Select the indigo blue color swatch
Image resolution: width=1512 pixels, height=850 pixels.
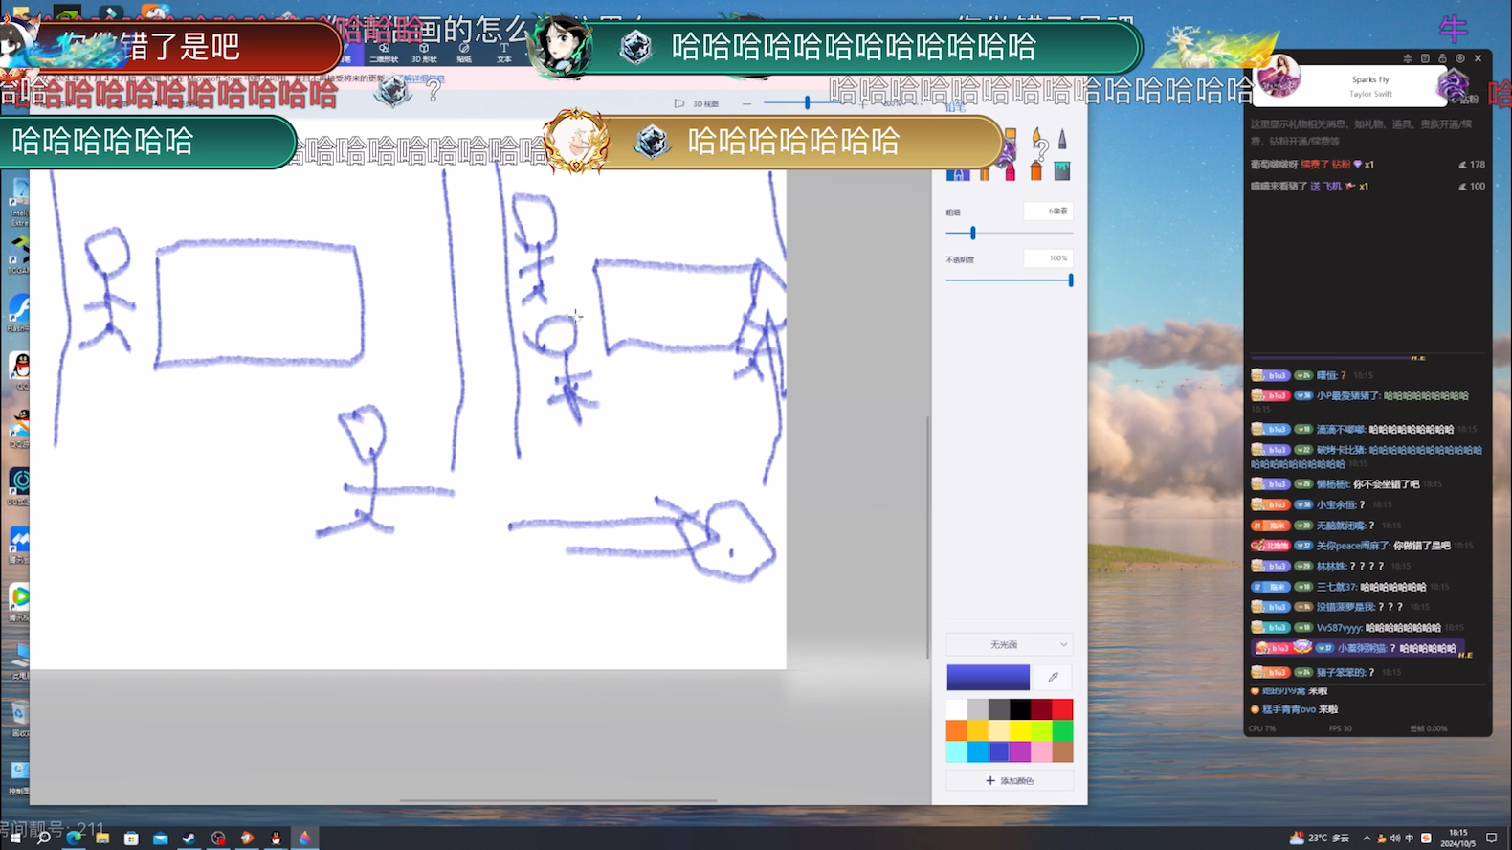click(998, 752)
